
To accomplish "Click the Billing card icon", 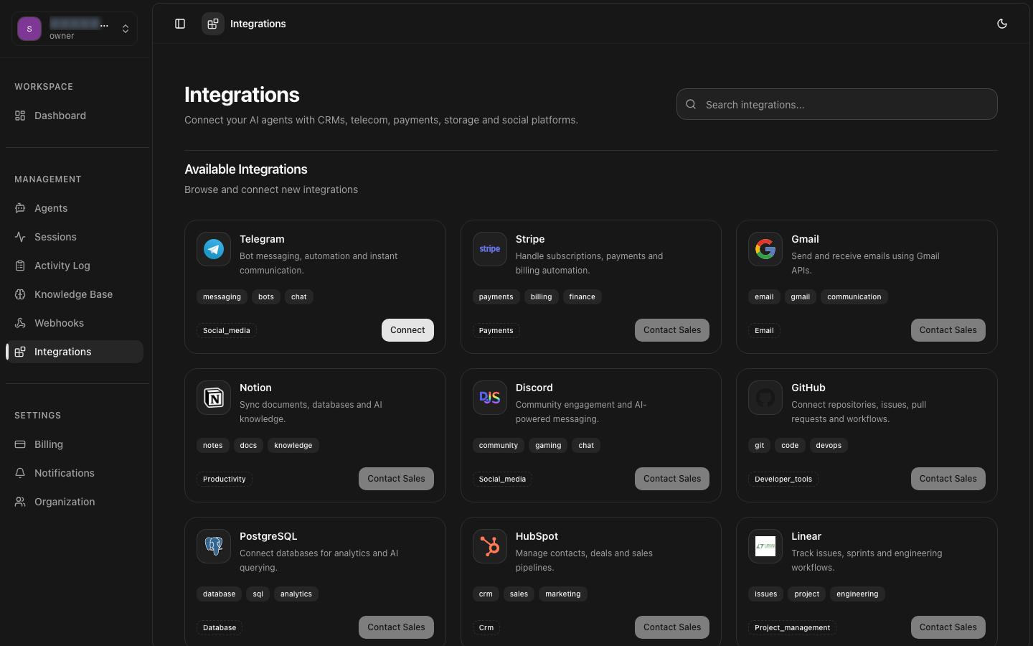I will coord(20,444).
